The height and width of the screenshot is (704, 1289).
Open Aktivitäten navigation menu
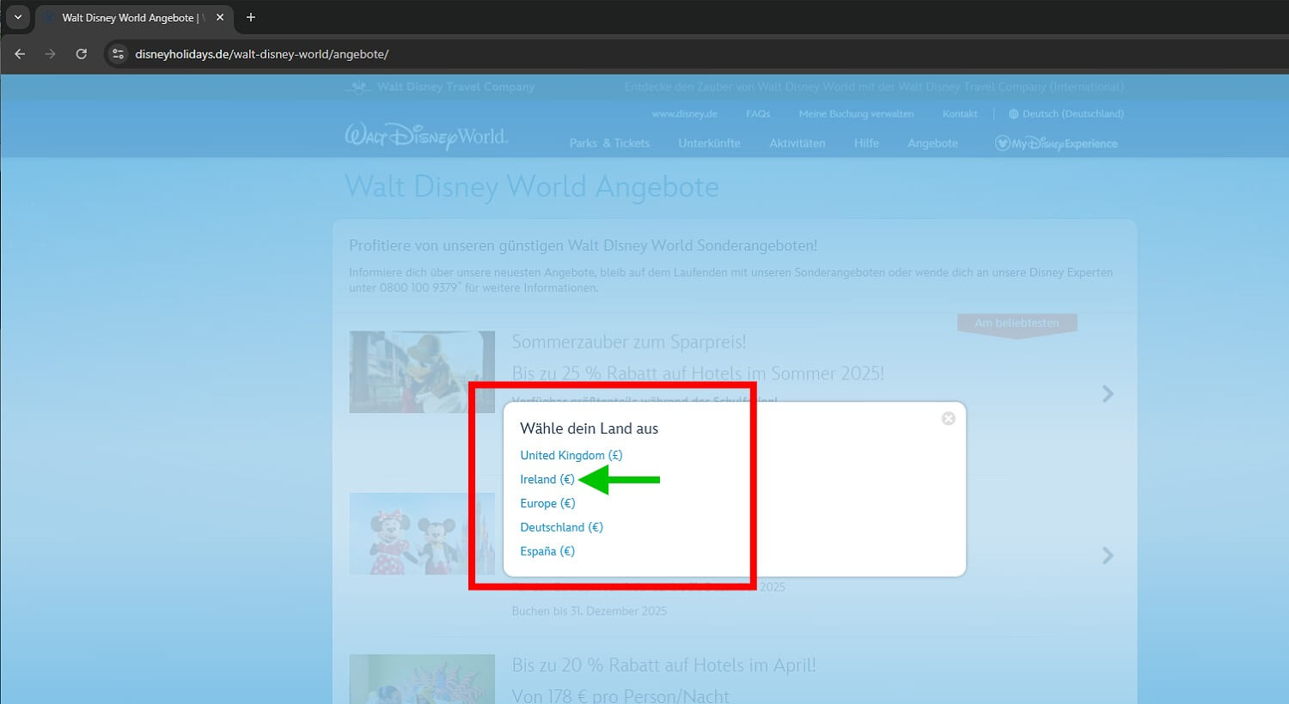click(x=797, y=143)
